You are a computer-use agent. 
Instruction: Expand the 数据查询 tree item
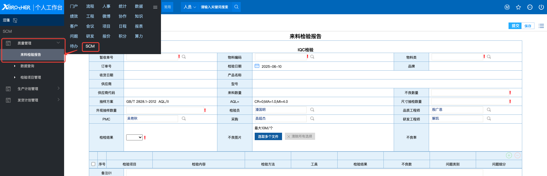(15, 66)
